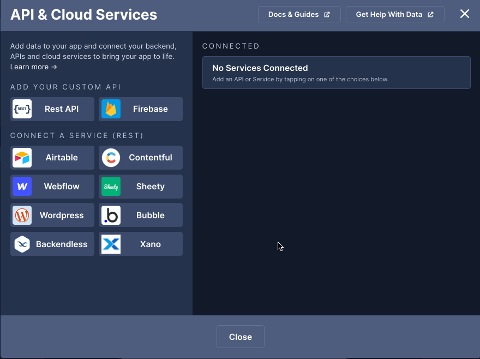Click the ADD YOUR CUSTOM API heading
480x359 pixels.
pos(65,87)
